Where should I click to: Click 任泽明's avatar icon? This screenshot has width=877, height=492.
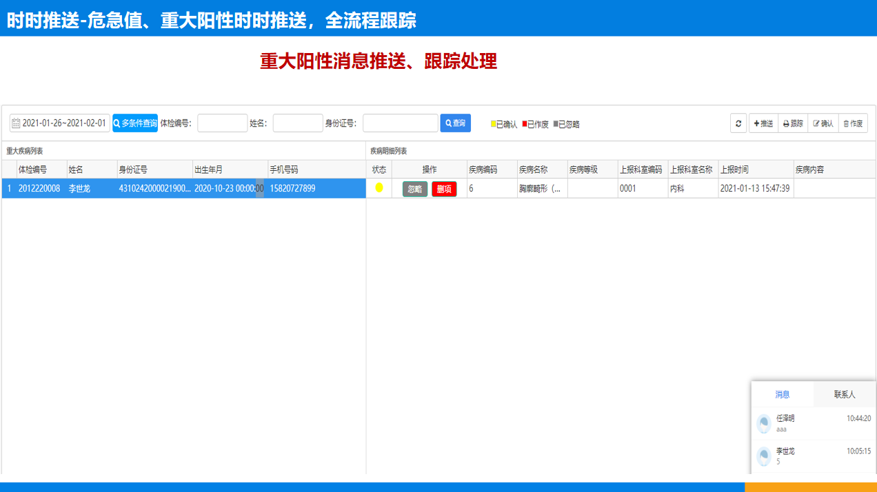763,424
